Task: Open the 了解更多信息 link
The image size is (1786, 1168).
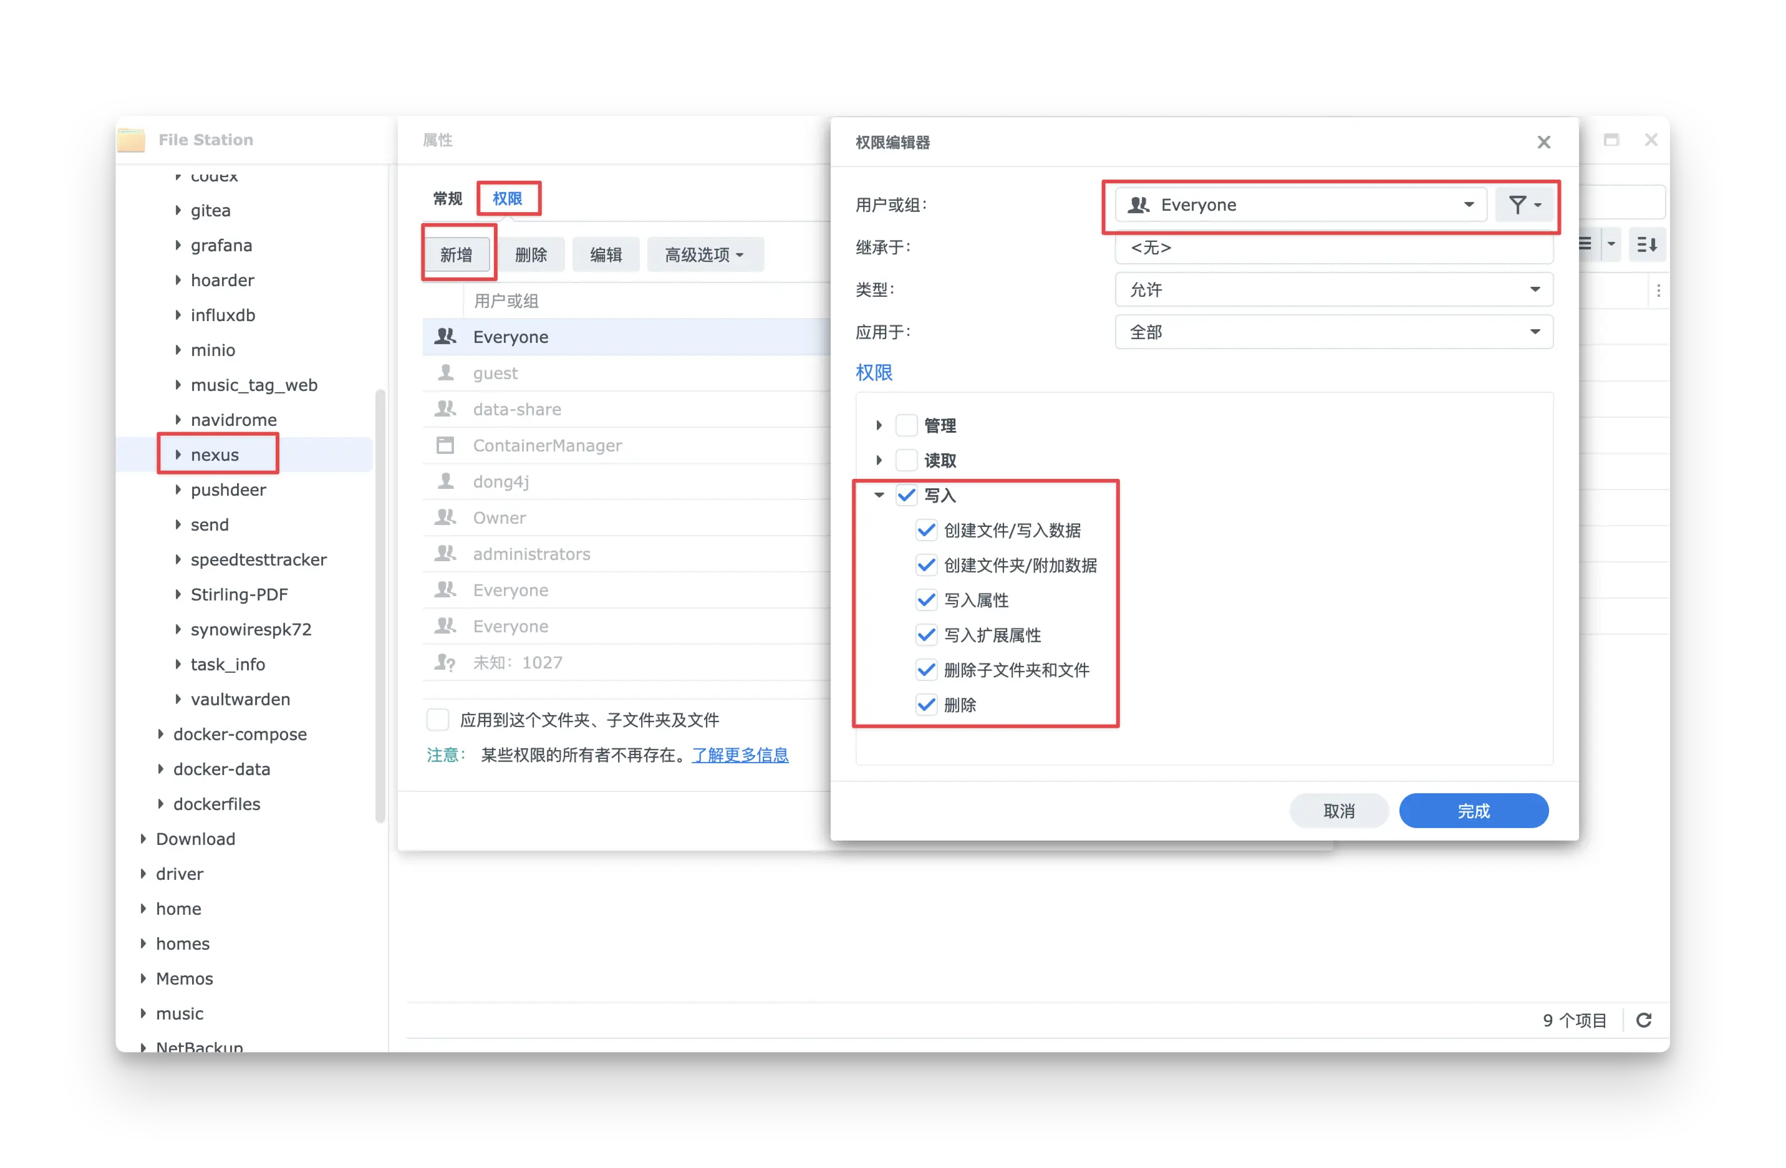Action: pyautogui.click(x=740, y=755)
